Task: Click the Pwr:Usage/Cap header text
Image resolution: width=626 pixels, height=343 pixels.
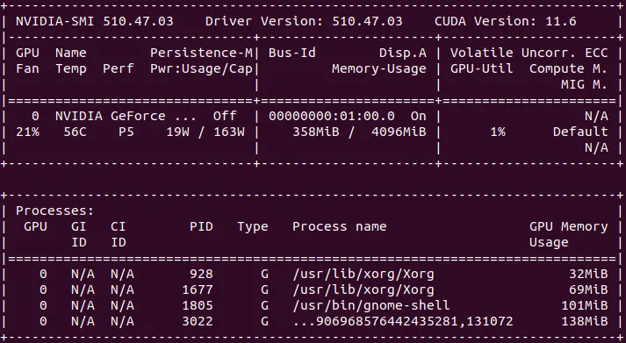Action: pos(201,69)
